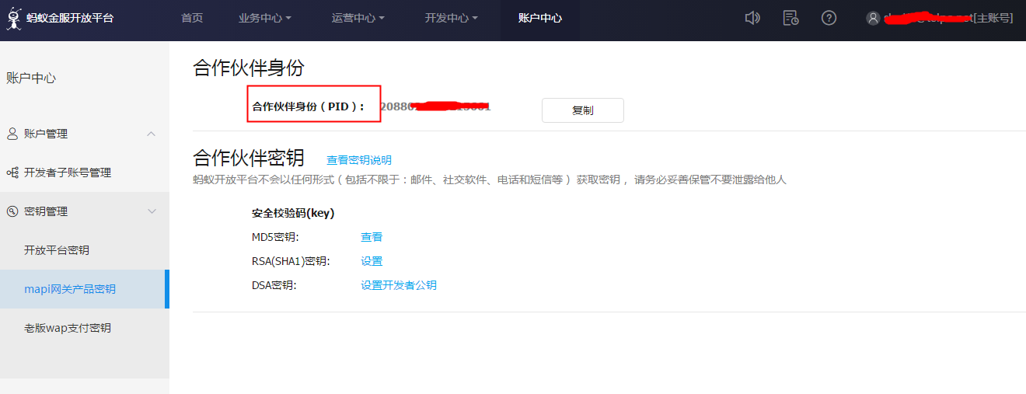Open 开发者子账号管理 in the sidebar
The height and width of the screenshot is (394, 1026).
(x=68, y=173)
